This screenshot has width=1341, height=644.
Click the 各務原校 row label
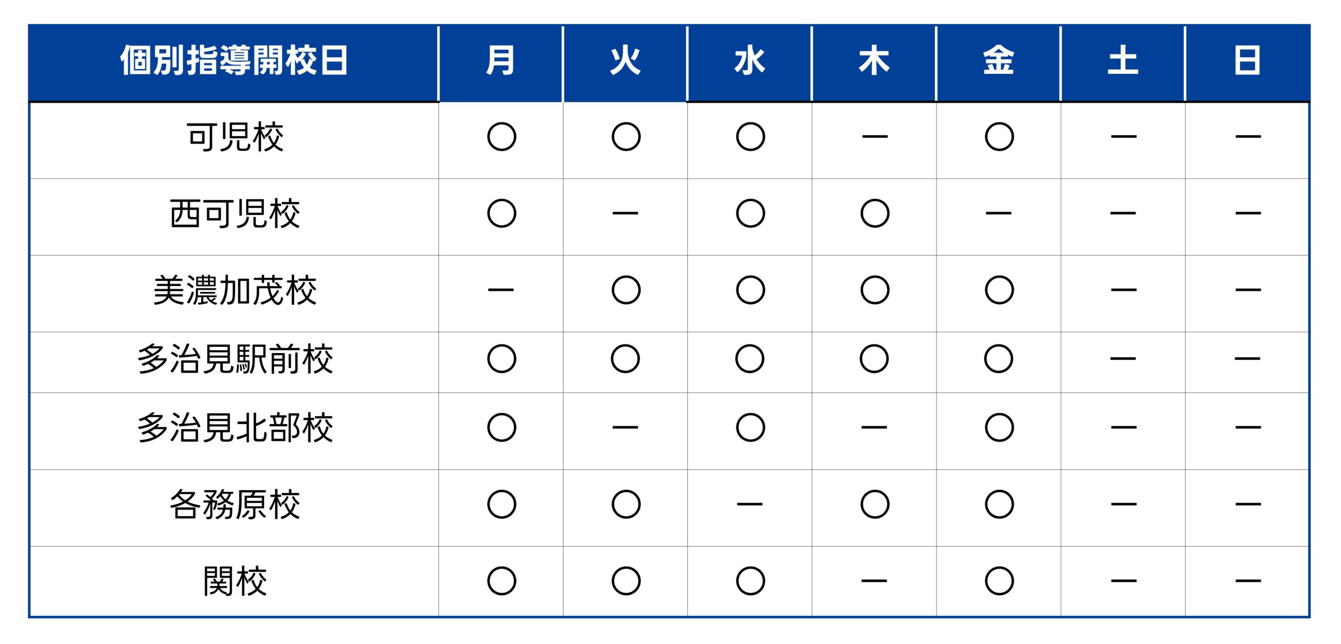pos(235,505)
